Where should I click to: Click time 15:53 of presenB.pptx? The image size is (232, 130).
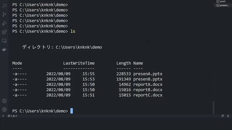pyautogui.click(x=88, y=79)
